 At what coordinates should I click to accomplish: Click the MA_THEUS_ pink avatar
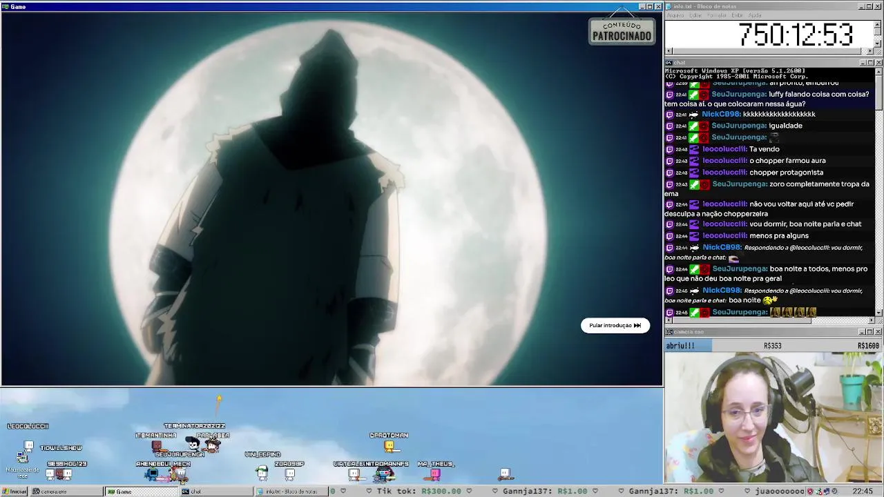435,474
